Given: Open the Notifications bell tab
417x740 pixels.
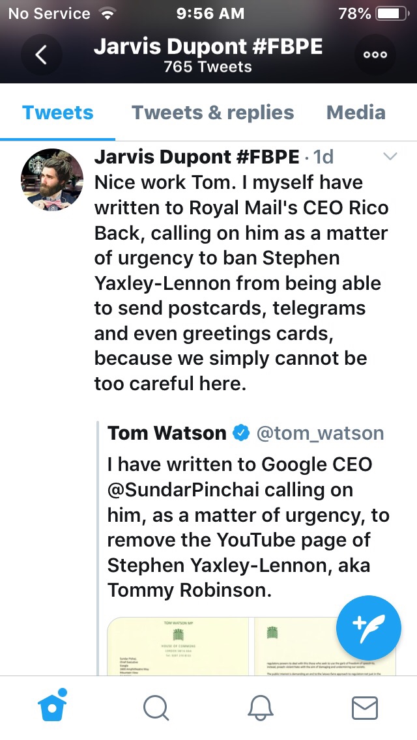Looking at the screenshot, I should 261,707.
